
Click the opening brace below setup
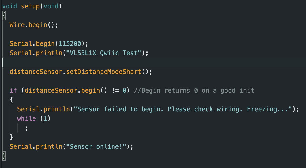(x=4, y=16)
